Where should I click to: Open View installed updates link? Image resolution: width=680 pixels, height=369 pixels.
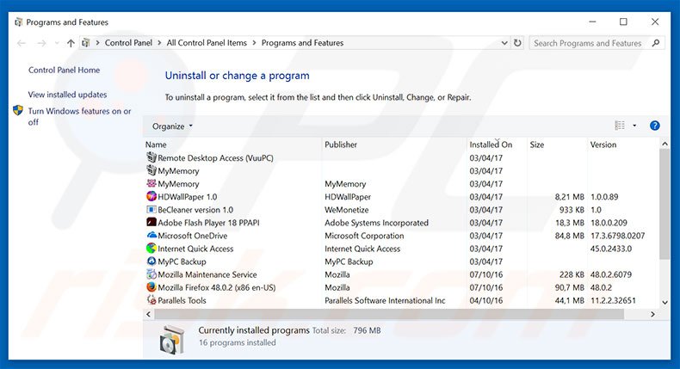(x=68, y=94)
